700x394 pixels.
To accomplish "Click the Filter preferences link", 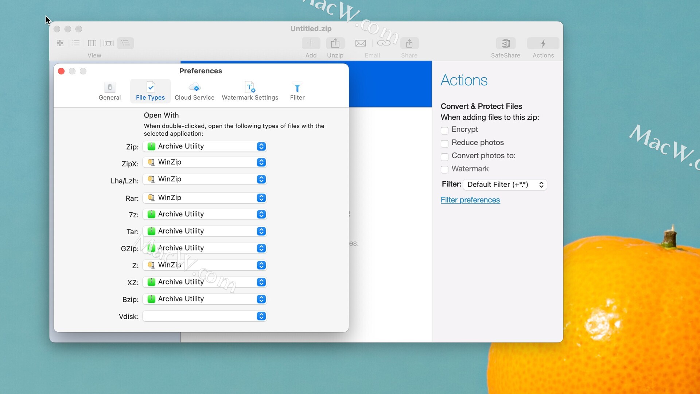I will click(470, 200).
